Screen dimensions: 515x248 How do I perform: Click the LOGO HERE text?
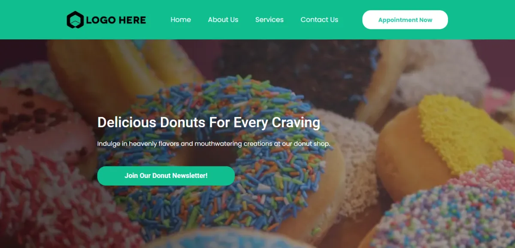pos(116,20)
